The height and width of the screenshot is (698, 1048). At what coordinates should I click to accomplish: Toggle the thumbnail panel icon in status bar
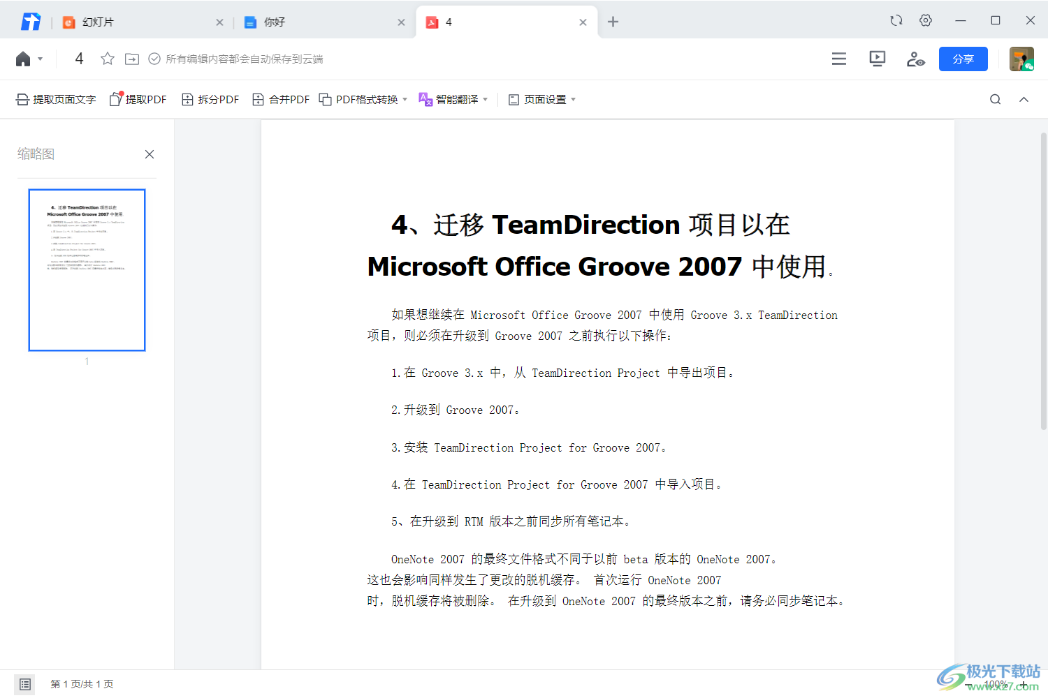24,684
